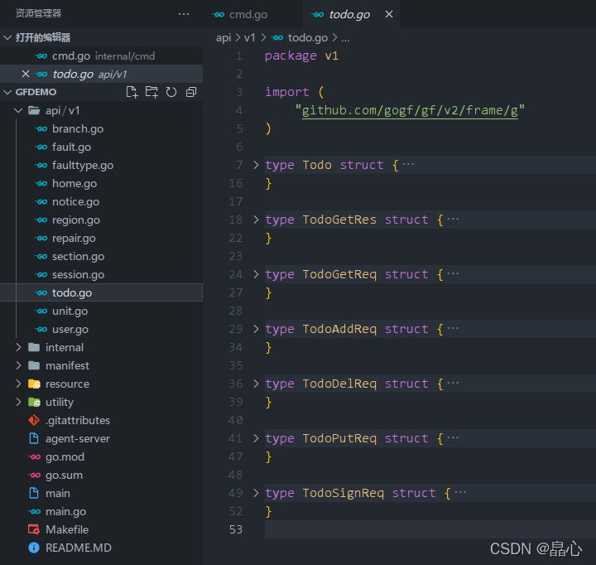
Task: Expand the manifest folder
Action: [18, 365]
